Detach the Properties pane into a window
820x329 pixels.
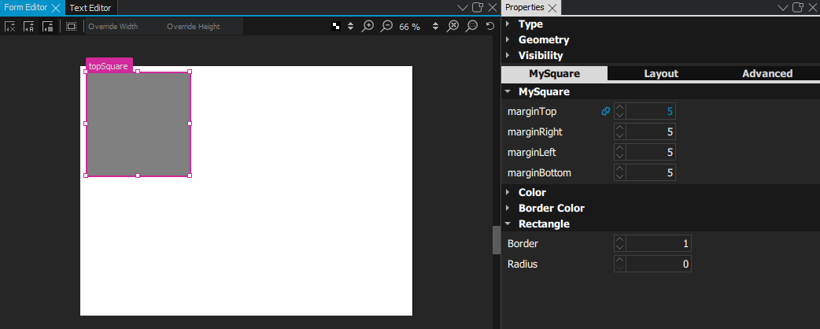[797, 7]
